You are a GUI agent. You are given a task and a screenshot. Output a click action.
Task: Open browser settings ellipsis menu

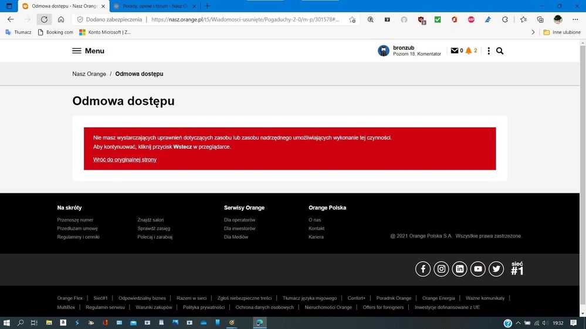click(x=575, y=19)
